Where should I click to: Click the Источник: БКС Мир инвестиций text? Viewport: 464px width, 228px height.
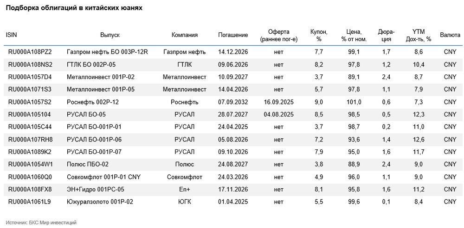41,223
